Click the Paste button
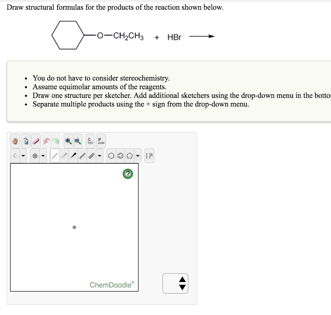 click(x=100, y=140)
